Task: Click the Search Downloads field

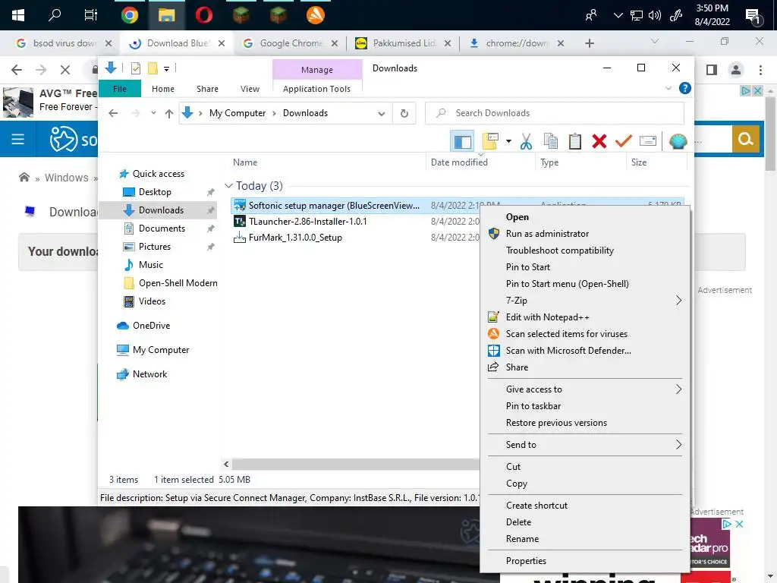Action: 555,113
